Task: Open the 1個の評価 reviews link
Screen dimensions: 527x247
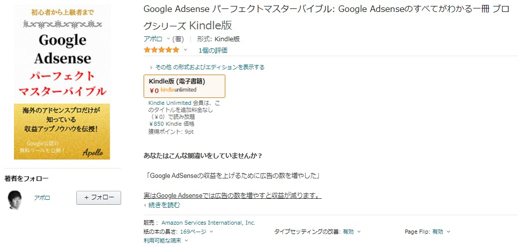Action: [x=213, y=51]
